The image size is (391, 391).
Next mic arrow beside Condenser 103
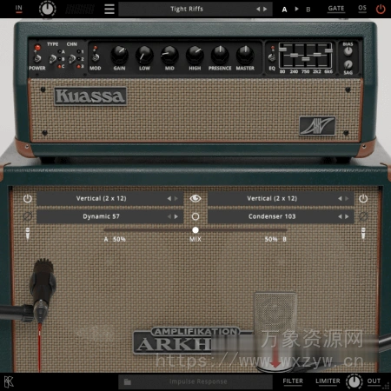pos(347,216)
